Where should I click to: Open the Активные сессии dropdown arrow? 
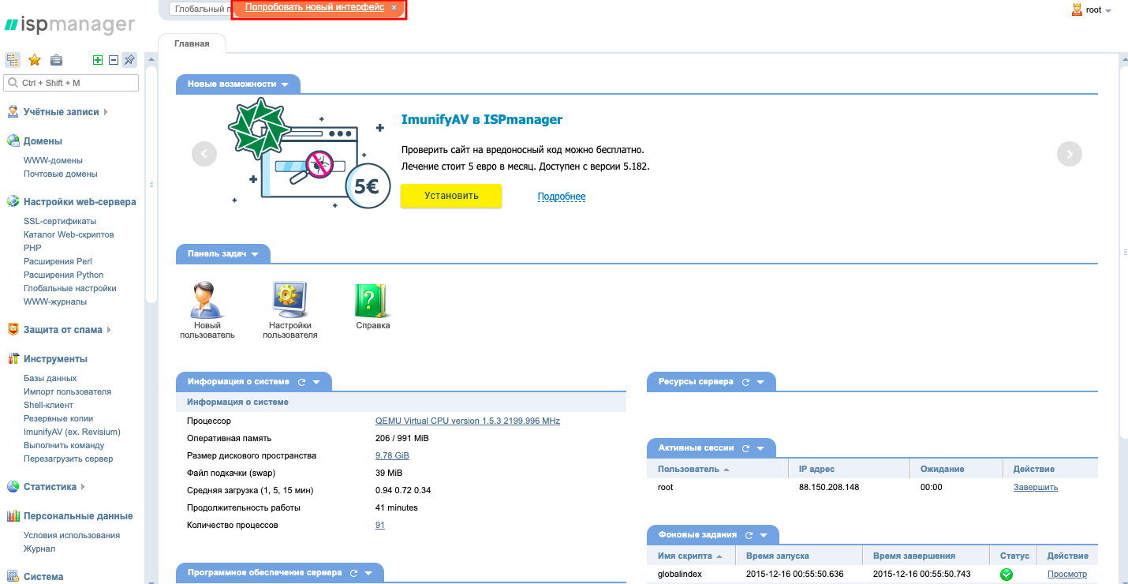(x=760, y=449)
